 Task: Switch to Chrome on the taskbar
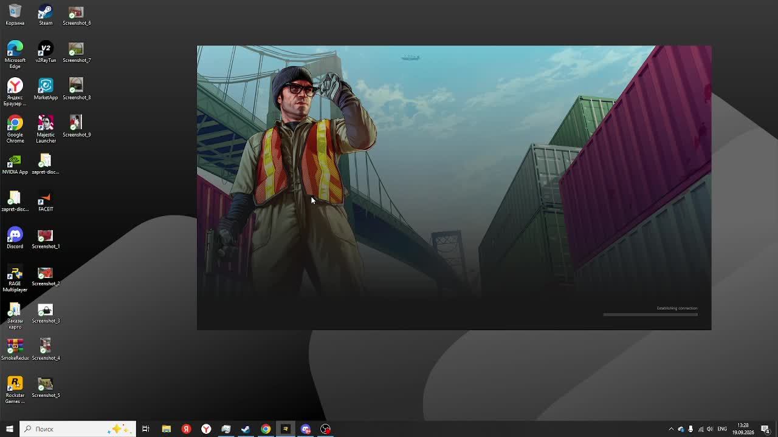point(266,429)
